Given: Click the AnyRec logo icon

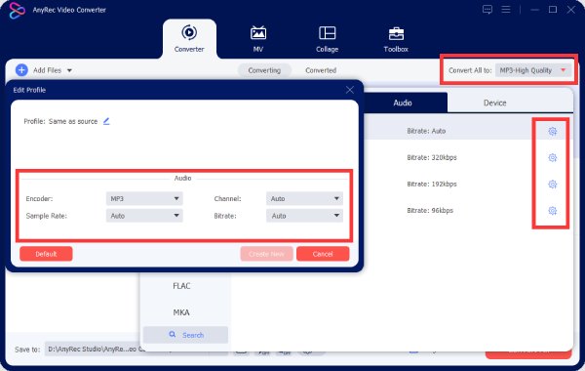Looking at the screenshot, I should tap(17, 10).
